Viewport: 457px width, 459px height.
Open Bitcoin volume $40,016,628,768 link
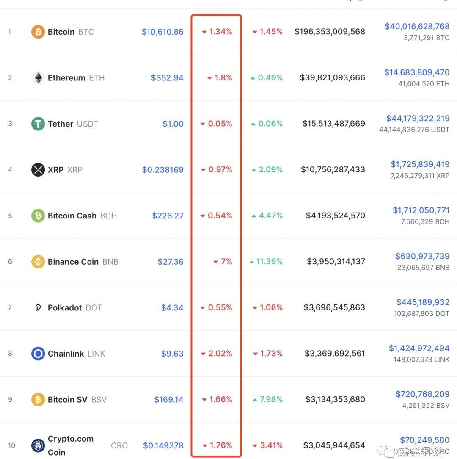[x=417, y=26]
